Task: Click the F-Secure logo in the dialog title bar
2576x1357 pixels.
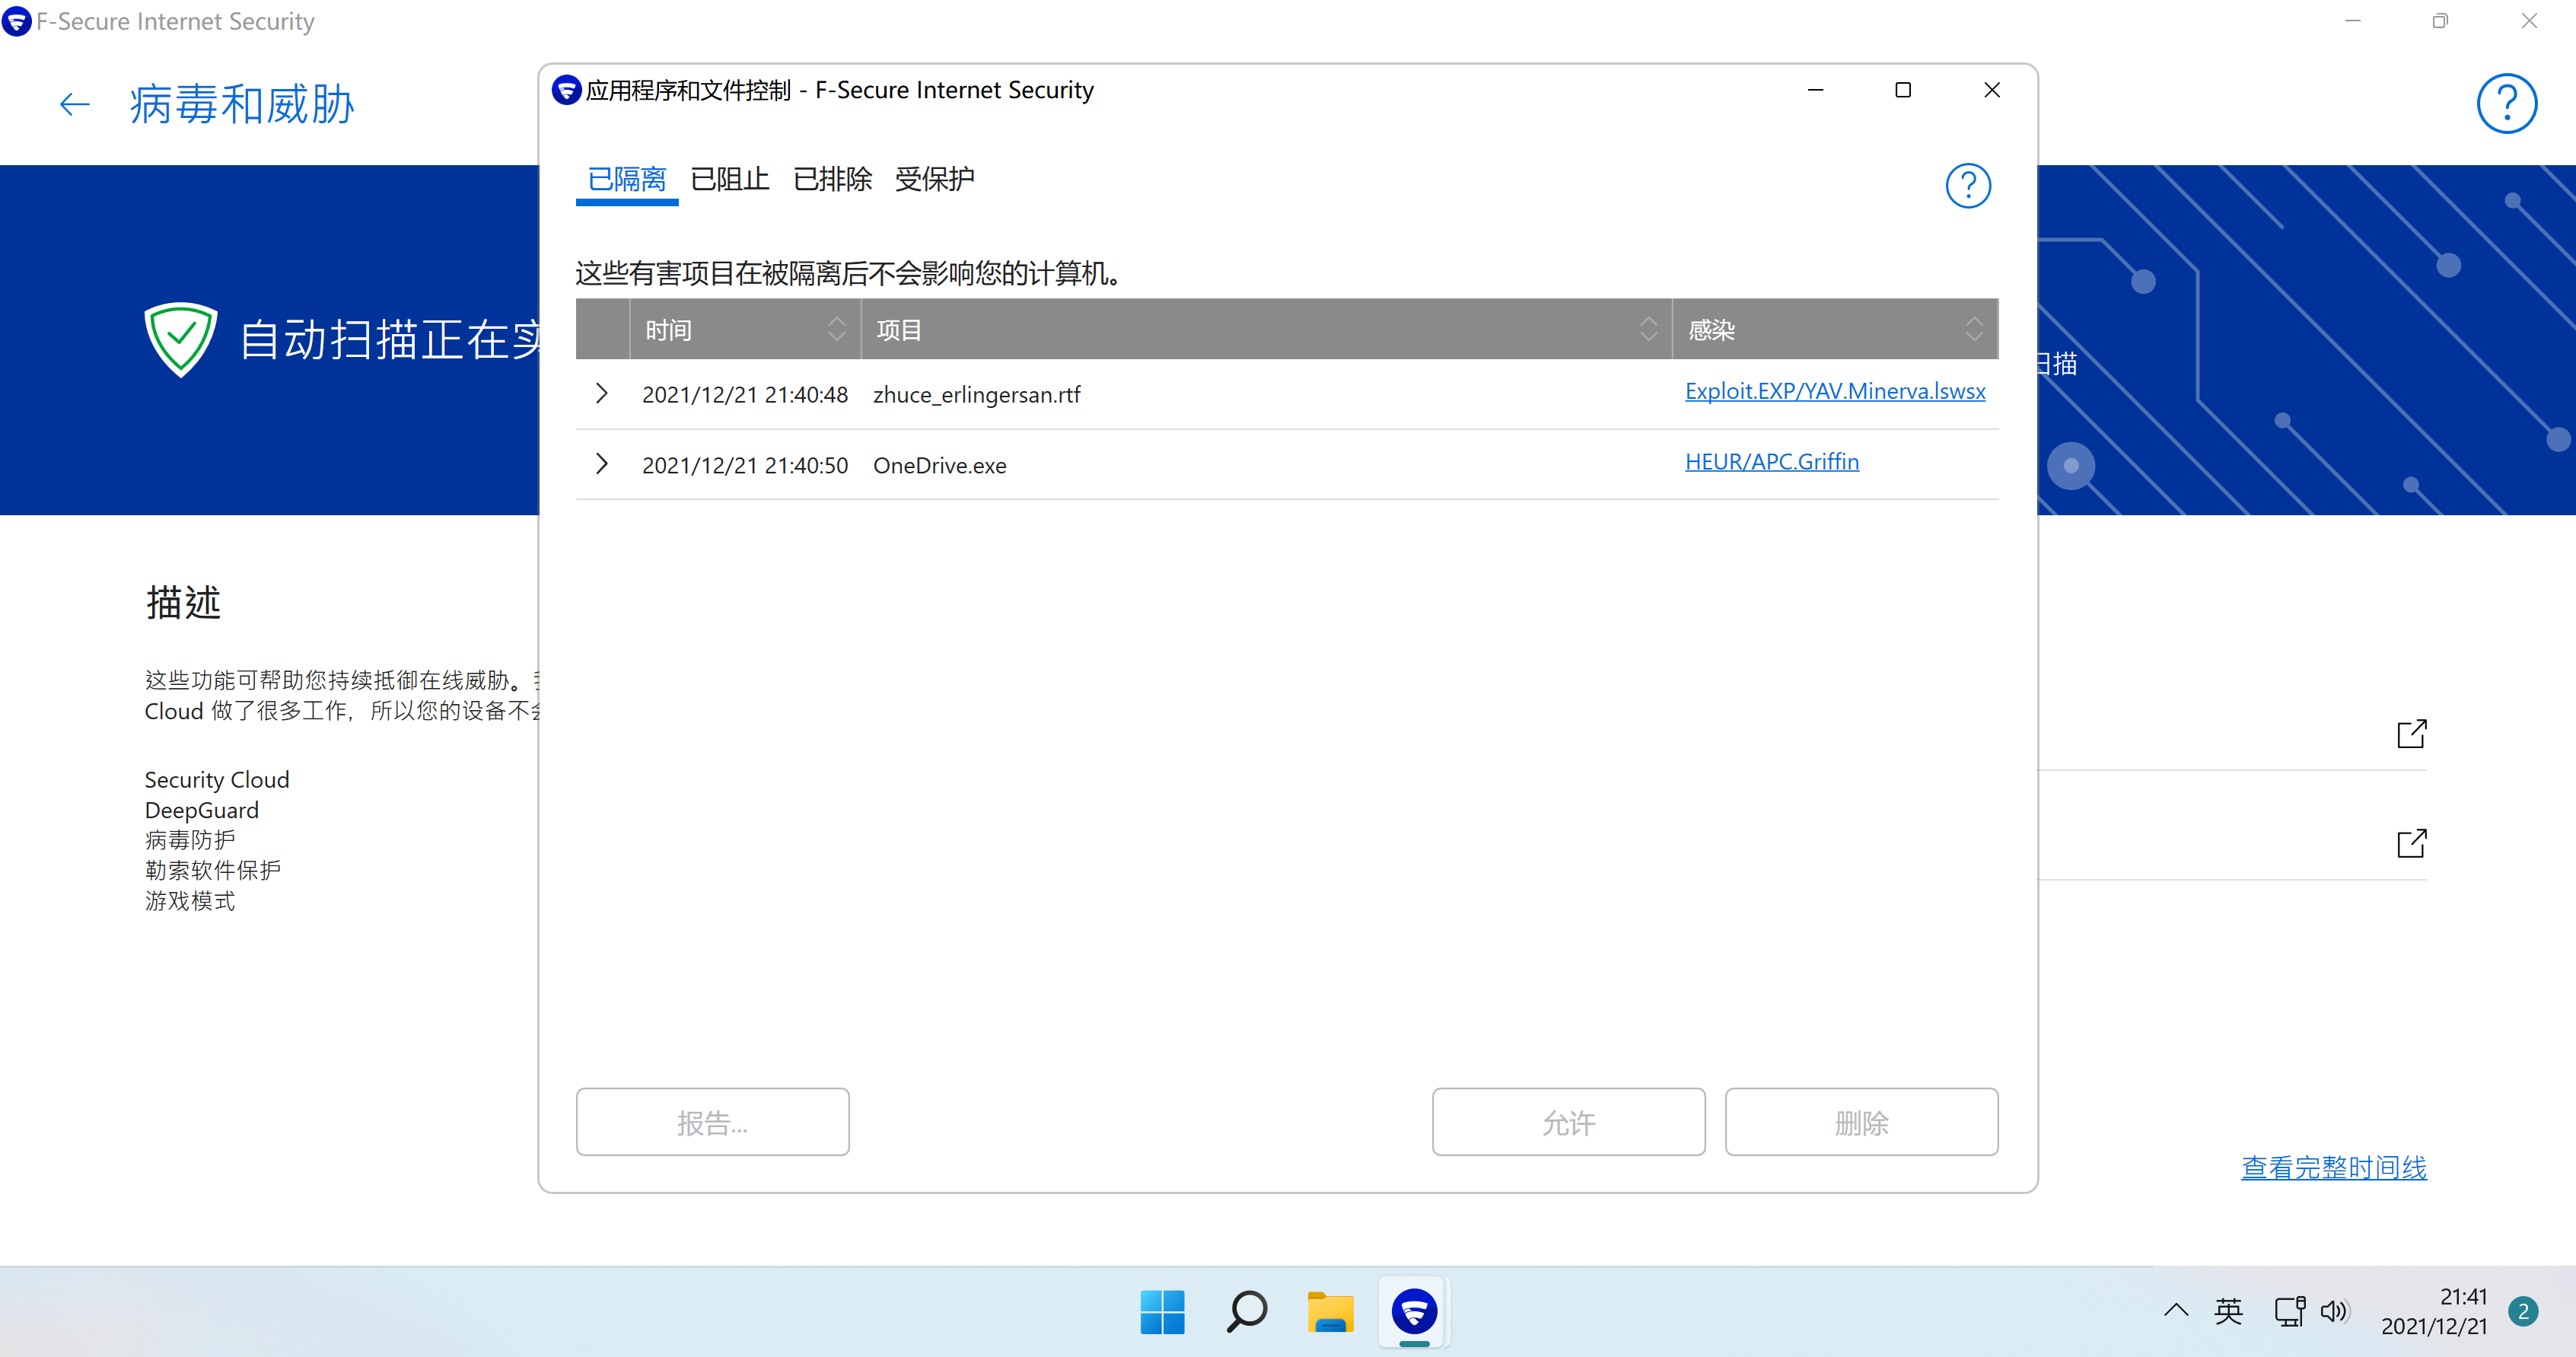Action: pyautogui.click(x=566, y=90)
